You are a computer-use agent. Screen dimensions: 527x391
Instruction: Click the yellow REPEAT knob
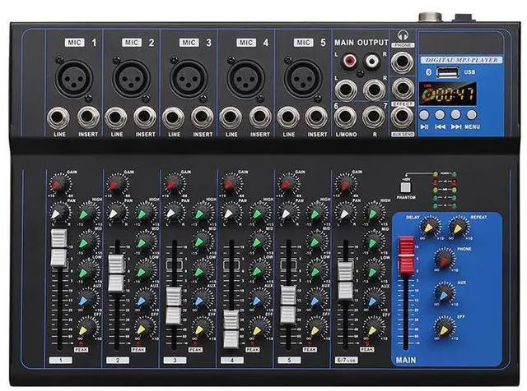tap(459, 227)
